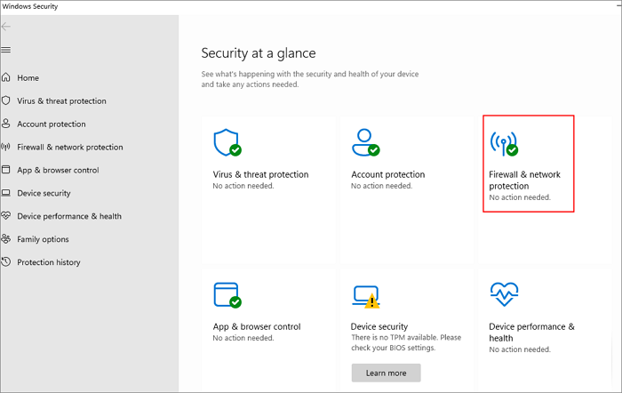The image size is (622, 393).
Task: Click the Device security laptop warning icon
Action: click(x=365, y=296)
